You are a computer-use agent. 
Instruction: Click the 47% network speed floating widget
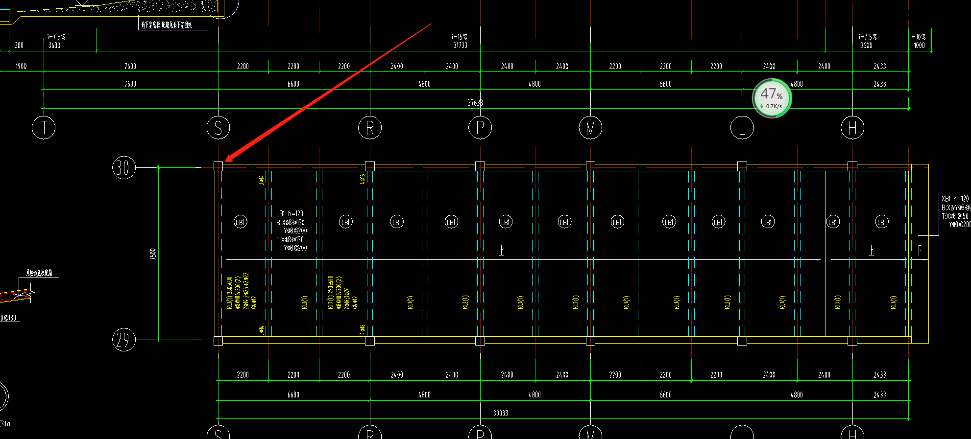(772, 98)
